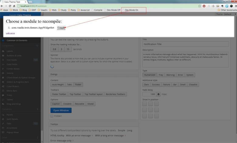This screenshot has height=143, width=237.
Task: Star this page with the bookmark icon
Action: click(199, 6)
